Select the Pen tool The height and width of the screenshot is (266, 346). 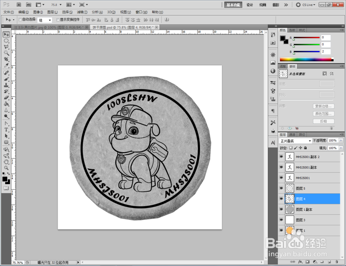[6, 123]
